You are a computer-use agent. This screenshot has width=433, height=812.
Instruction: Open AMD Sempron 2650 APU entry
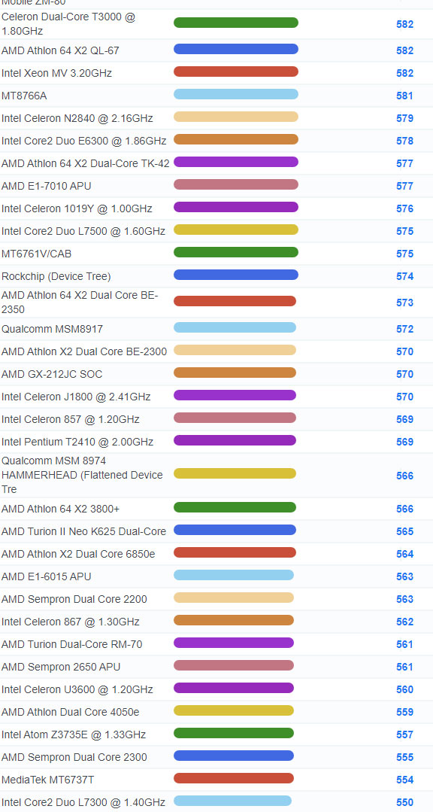coord(61,667)
